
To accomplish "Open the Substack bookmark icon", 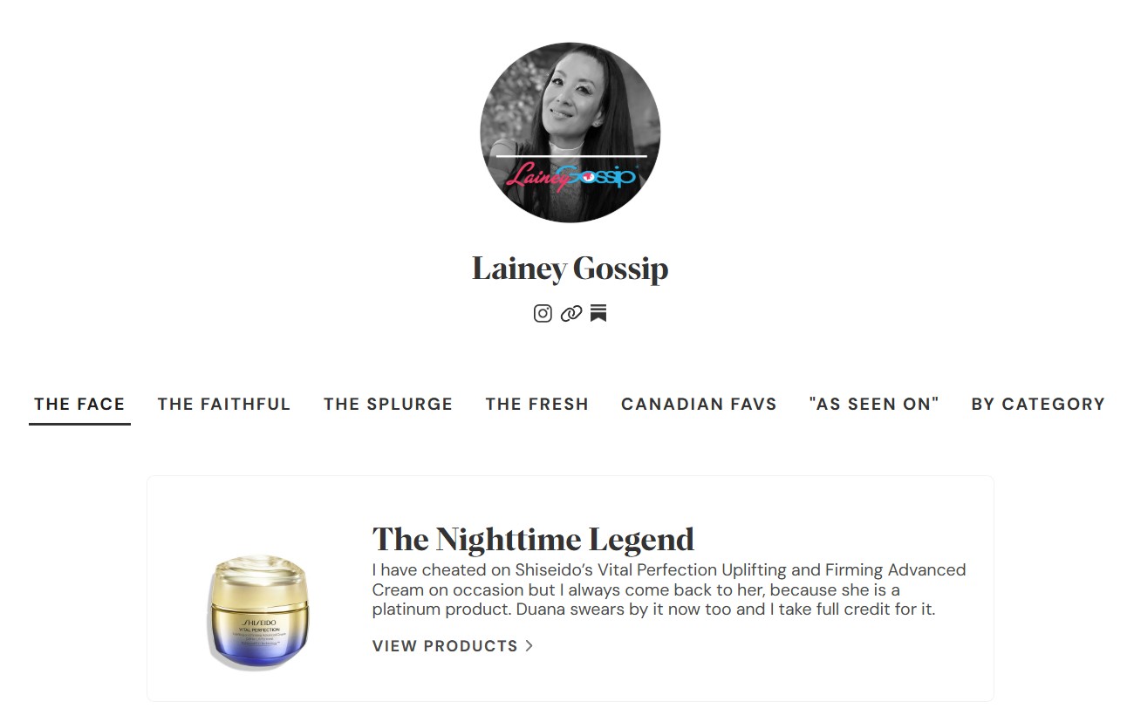I will pyautogui.click(x=598, y=313).
